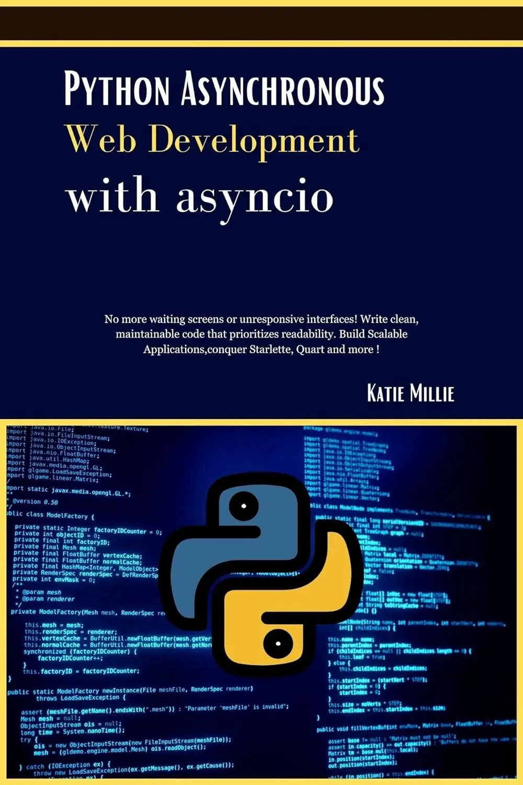The image size is (523, 785).
Task: Click code line "import static javax.media.opengl.GL.*;"
Action: 69,491
